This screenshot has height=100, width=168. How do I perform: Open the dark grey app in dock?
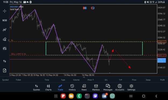pos(87,96)
